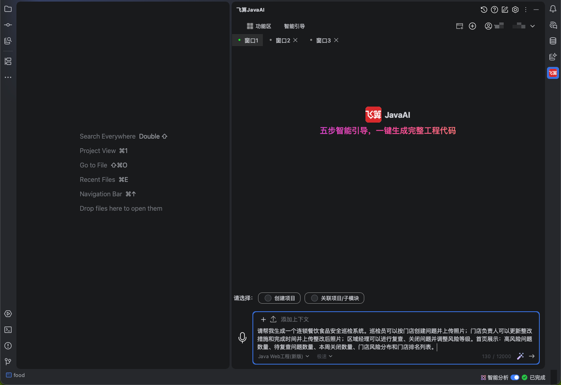
Task: Click the 请选择 label
Action: (x=243, y=298)
